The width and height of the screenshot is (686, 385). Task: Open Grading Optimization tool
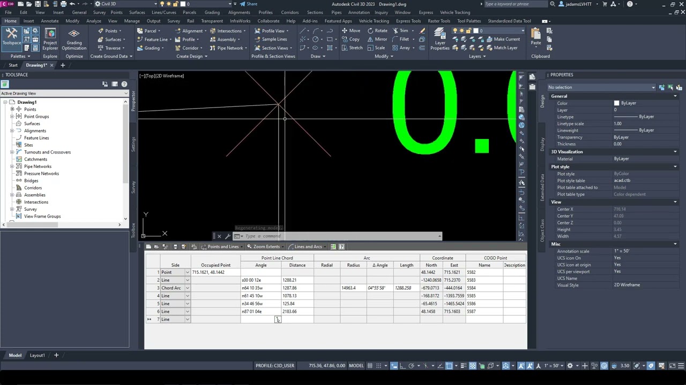point(74,38)
